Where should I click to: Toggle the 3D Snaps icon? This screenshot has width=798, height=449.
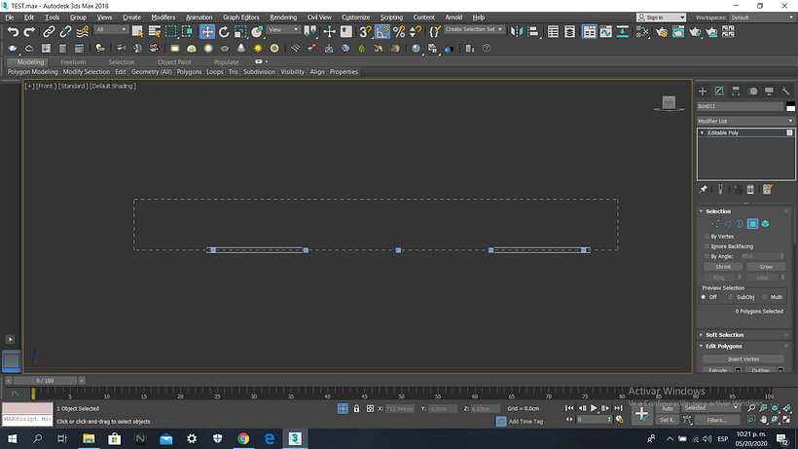pyautogui.click(x=365, y=31)
